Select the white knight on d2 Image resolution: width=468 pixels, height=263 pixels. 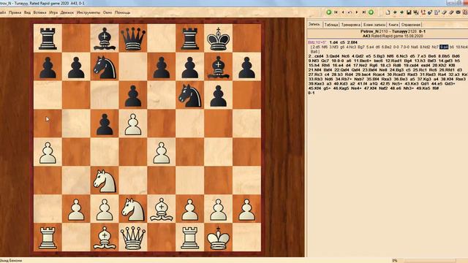pyautogui.click(x=133, y=209)
